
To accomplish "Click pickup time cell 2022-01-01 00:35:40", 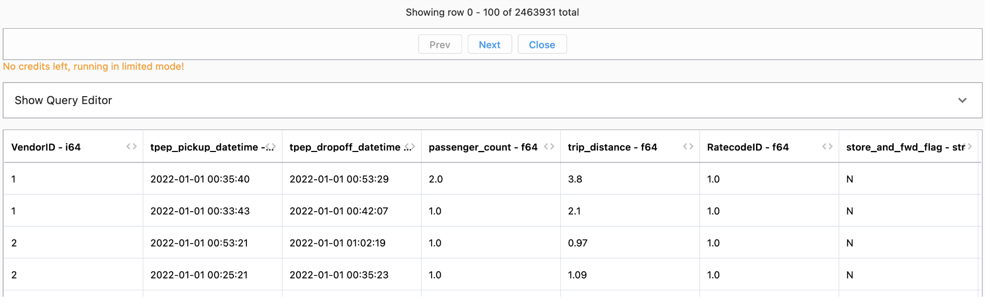I will coord(200,179).
